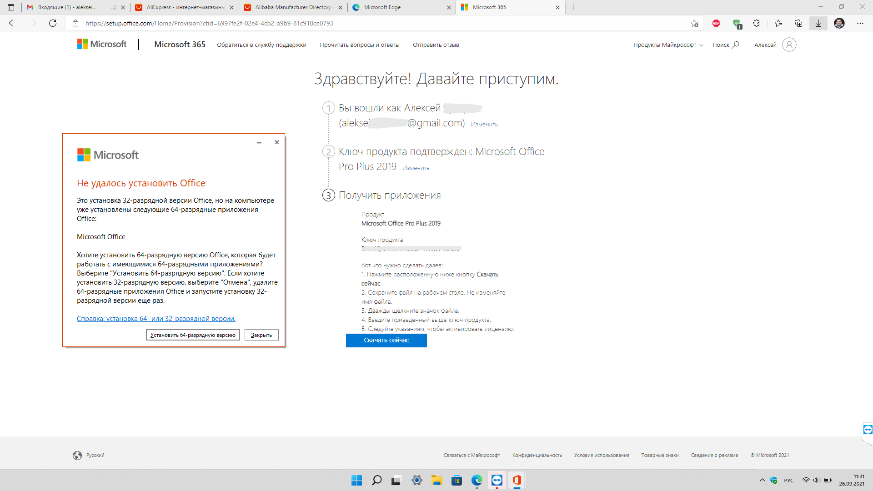The height and width of the screenshot is (491, 873).
Task: Click the Microsoft 365 header link
Action: 180,45
